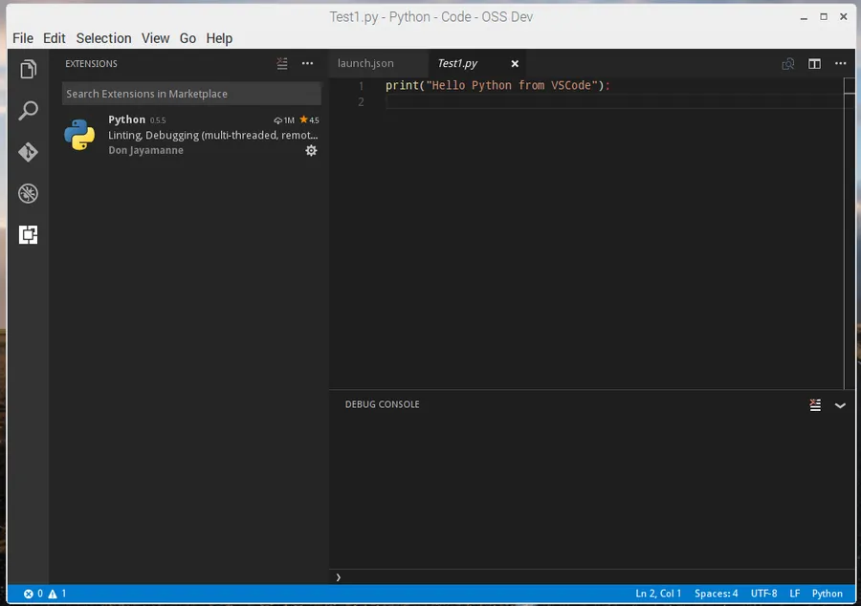The height and width of the screenshot is (606, 861).
Task: Focus the Search Extensions in Marketplace field
Action: 191,94
